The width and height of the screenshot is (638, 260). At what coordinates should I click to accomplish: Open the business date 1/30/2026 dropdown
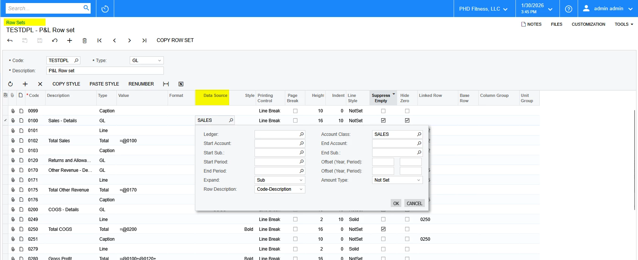536,8
